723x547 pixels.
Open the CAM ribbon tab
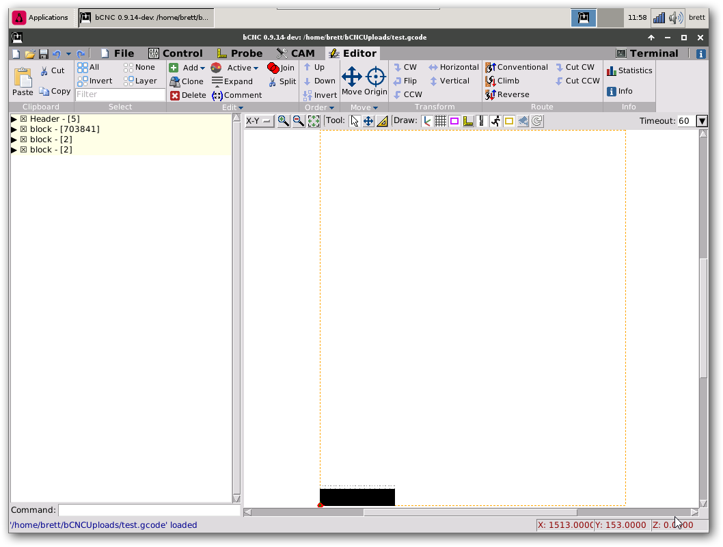click(x=296, y=53)
